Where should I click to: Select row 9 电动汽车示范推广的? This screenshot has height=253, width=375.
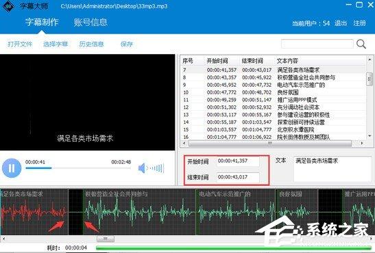273,85
